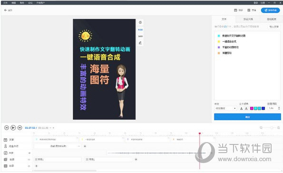The height and width of the screenshot is (173, 283).
Task: Switch to the middle tab of right panel
Action: click(x=248, y=19)
